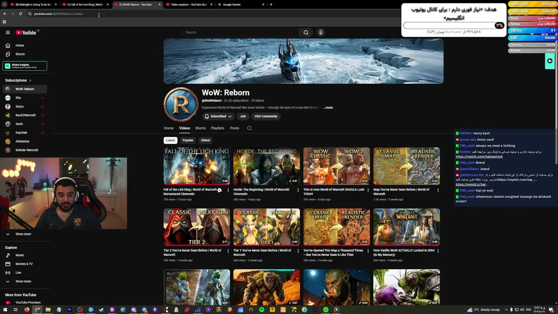Screen dimensions: 558x314
Task: Click the channel search magnifier icon
Action: click(249, 128)
